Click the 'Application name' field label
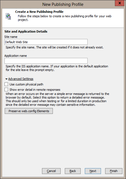Screen dimensions: 126x179 (x=16, y=56)
